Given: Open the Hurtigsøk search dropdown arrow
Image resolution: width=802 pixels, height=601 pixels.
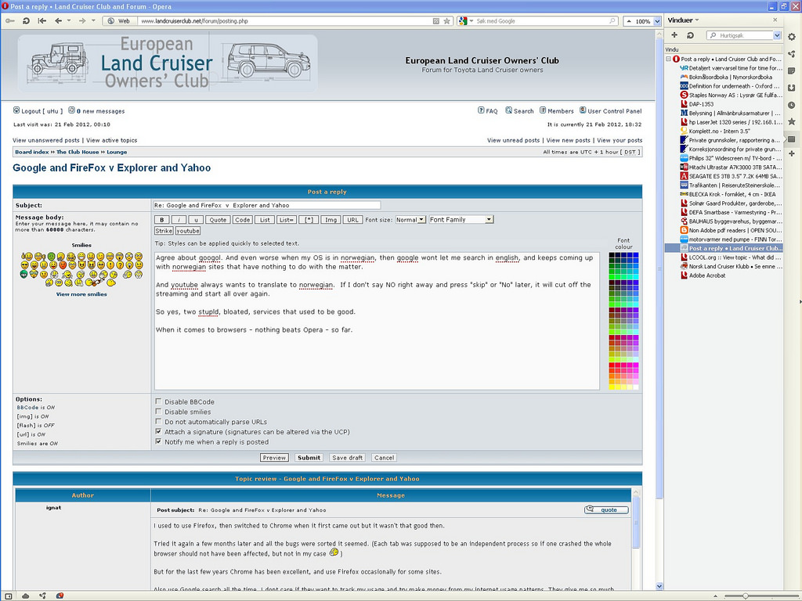Looking at the screenshot, I should tap(777, 35).
